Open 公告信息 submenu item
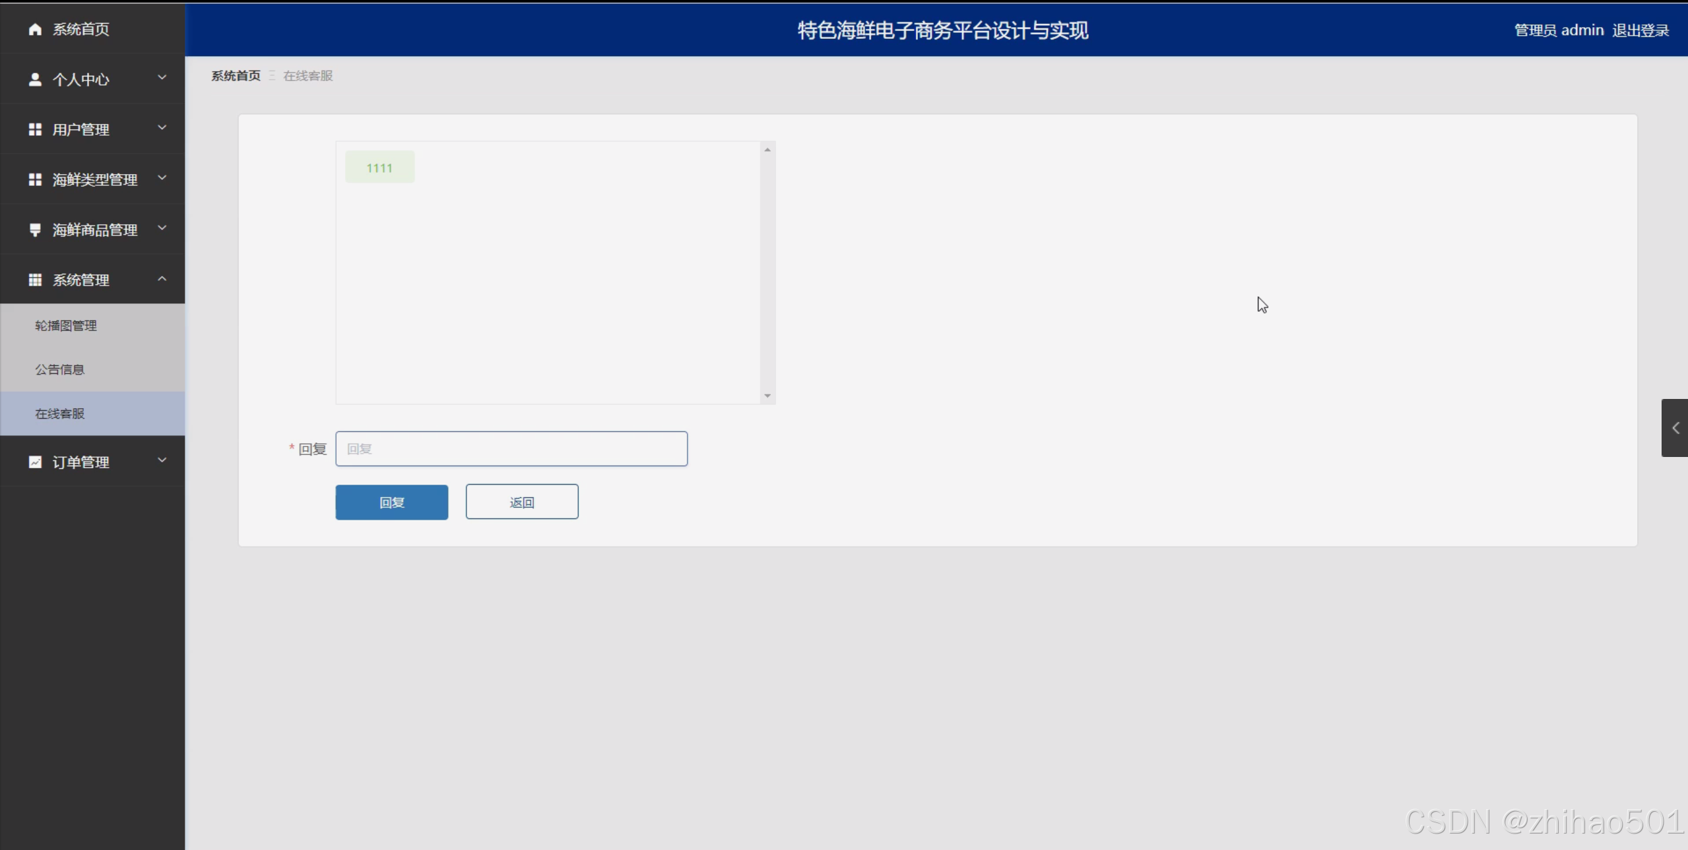Screen dimensions: 1688x850 60,370
